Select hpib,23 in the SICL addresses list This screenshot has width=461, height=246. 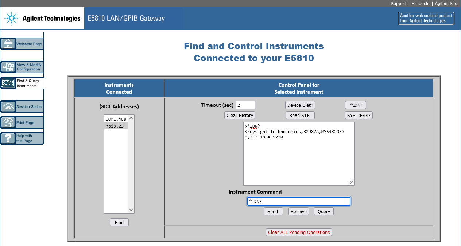click(x=116, y=126)
